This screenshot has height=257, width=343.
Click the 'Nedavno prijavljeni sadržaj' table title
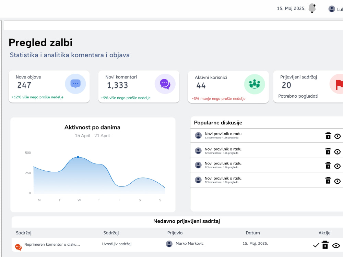pos(187,221)
